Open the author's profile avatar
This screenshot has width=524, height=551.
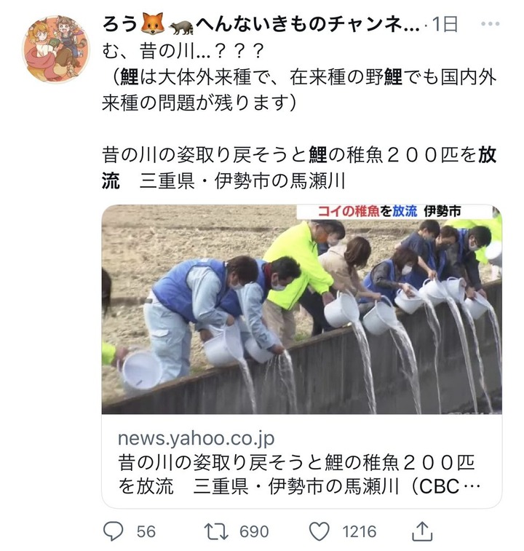point(56,49)
